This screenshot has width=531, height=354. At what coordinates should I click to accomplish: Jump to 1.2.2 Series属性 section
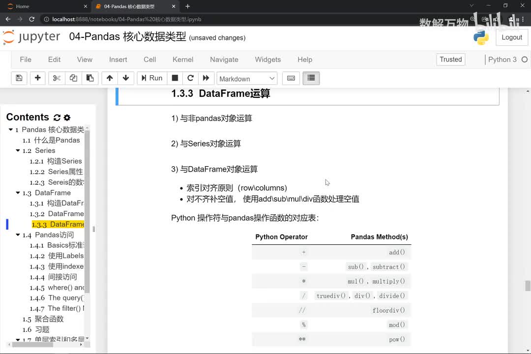click(56, 172)
